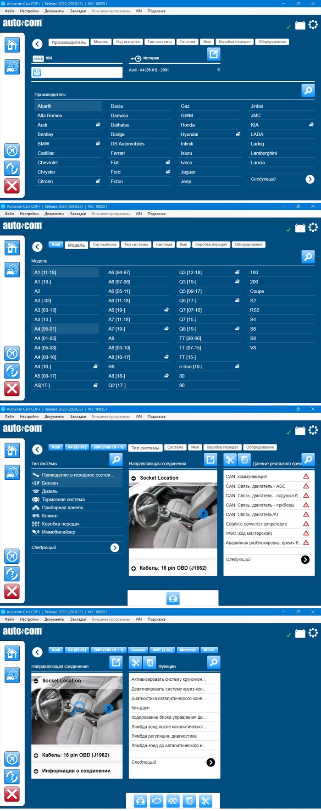Click the MT/AT breadcrumb button

(209, 650)
